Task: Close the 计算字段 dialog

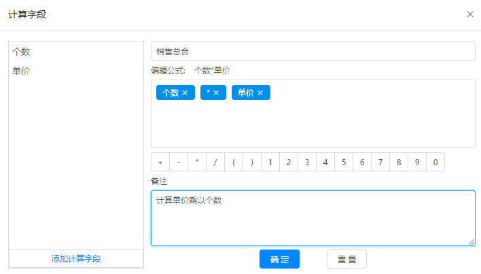Action: click(469, 14)
